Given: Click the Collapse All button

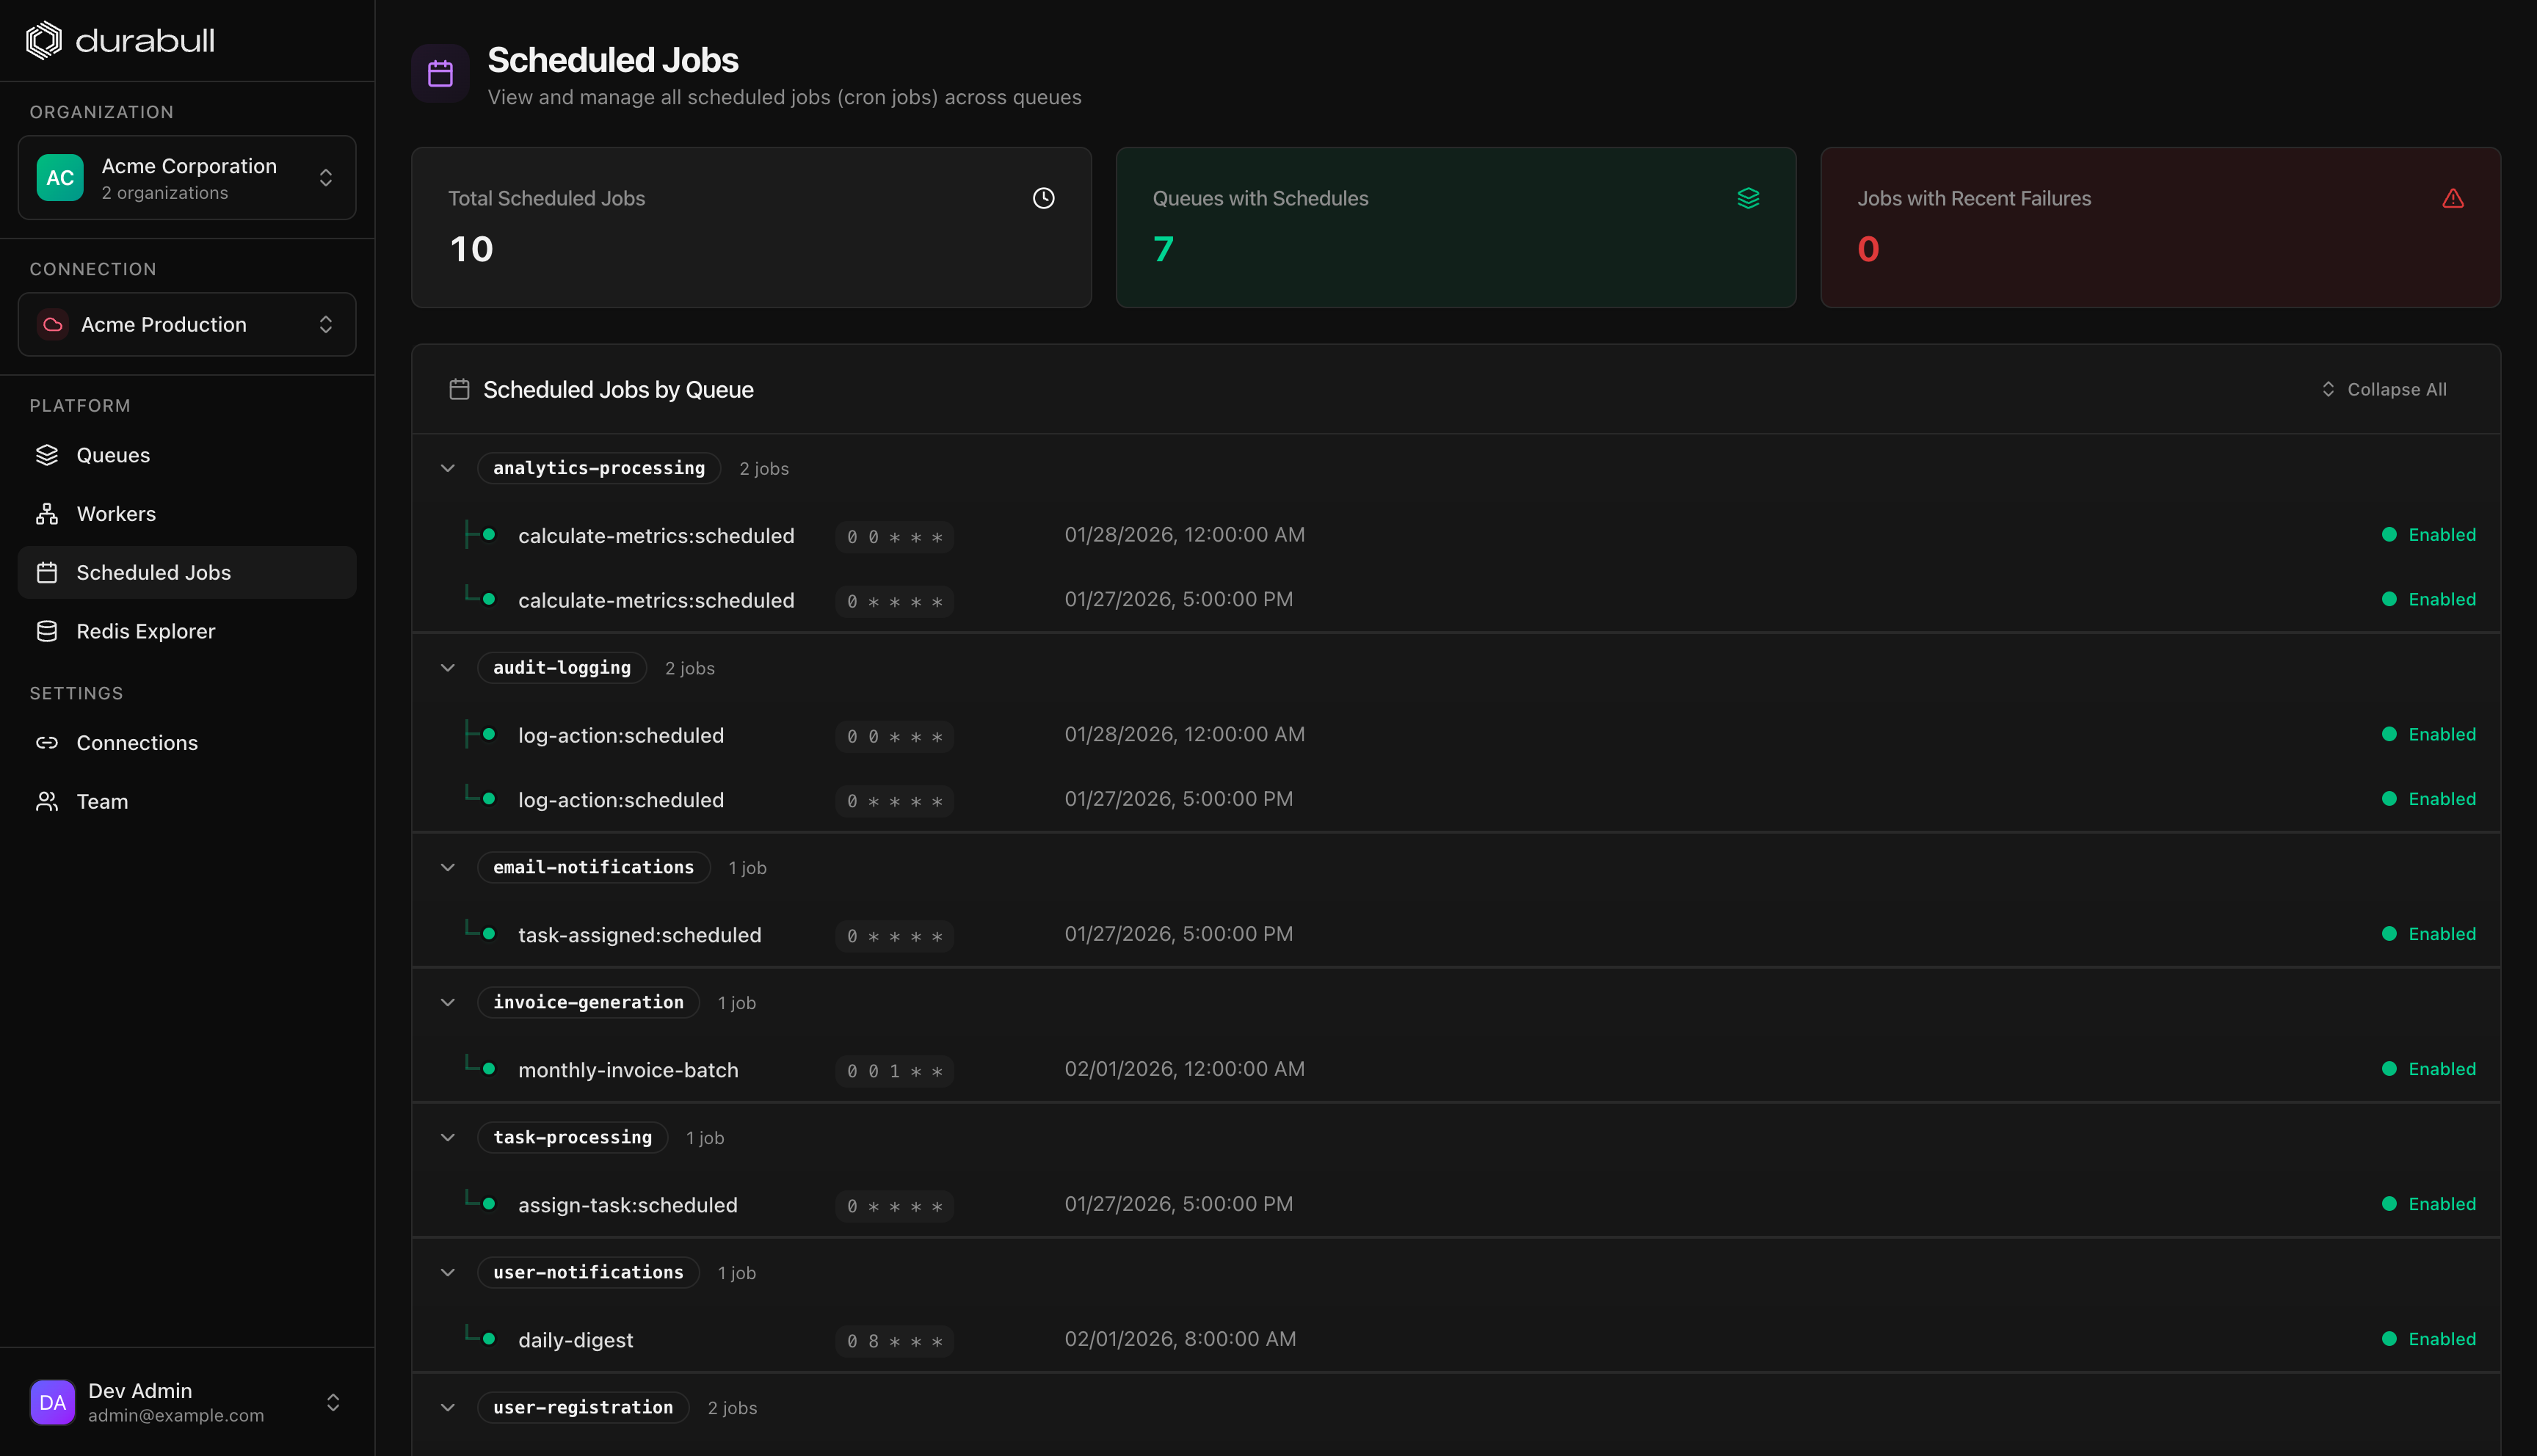Looking at the screenshot, I should point(2384,389).
